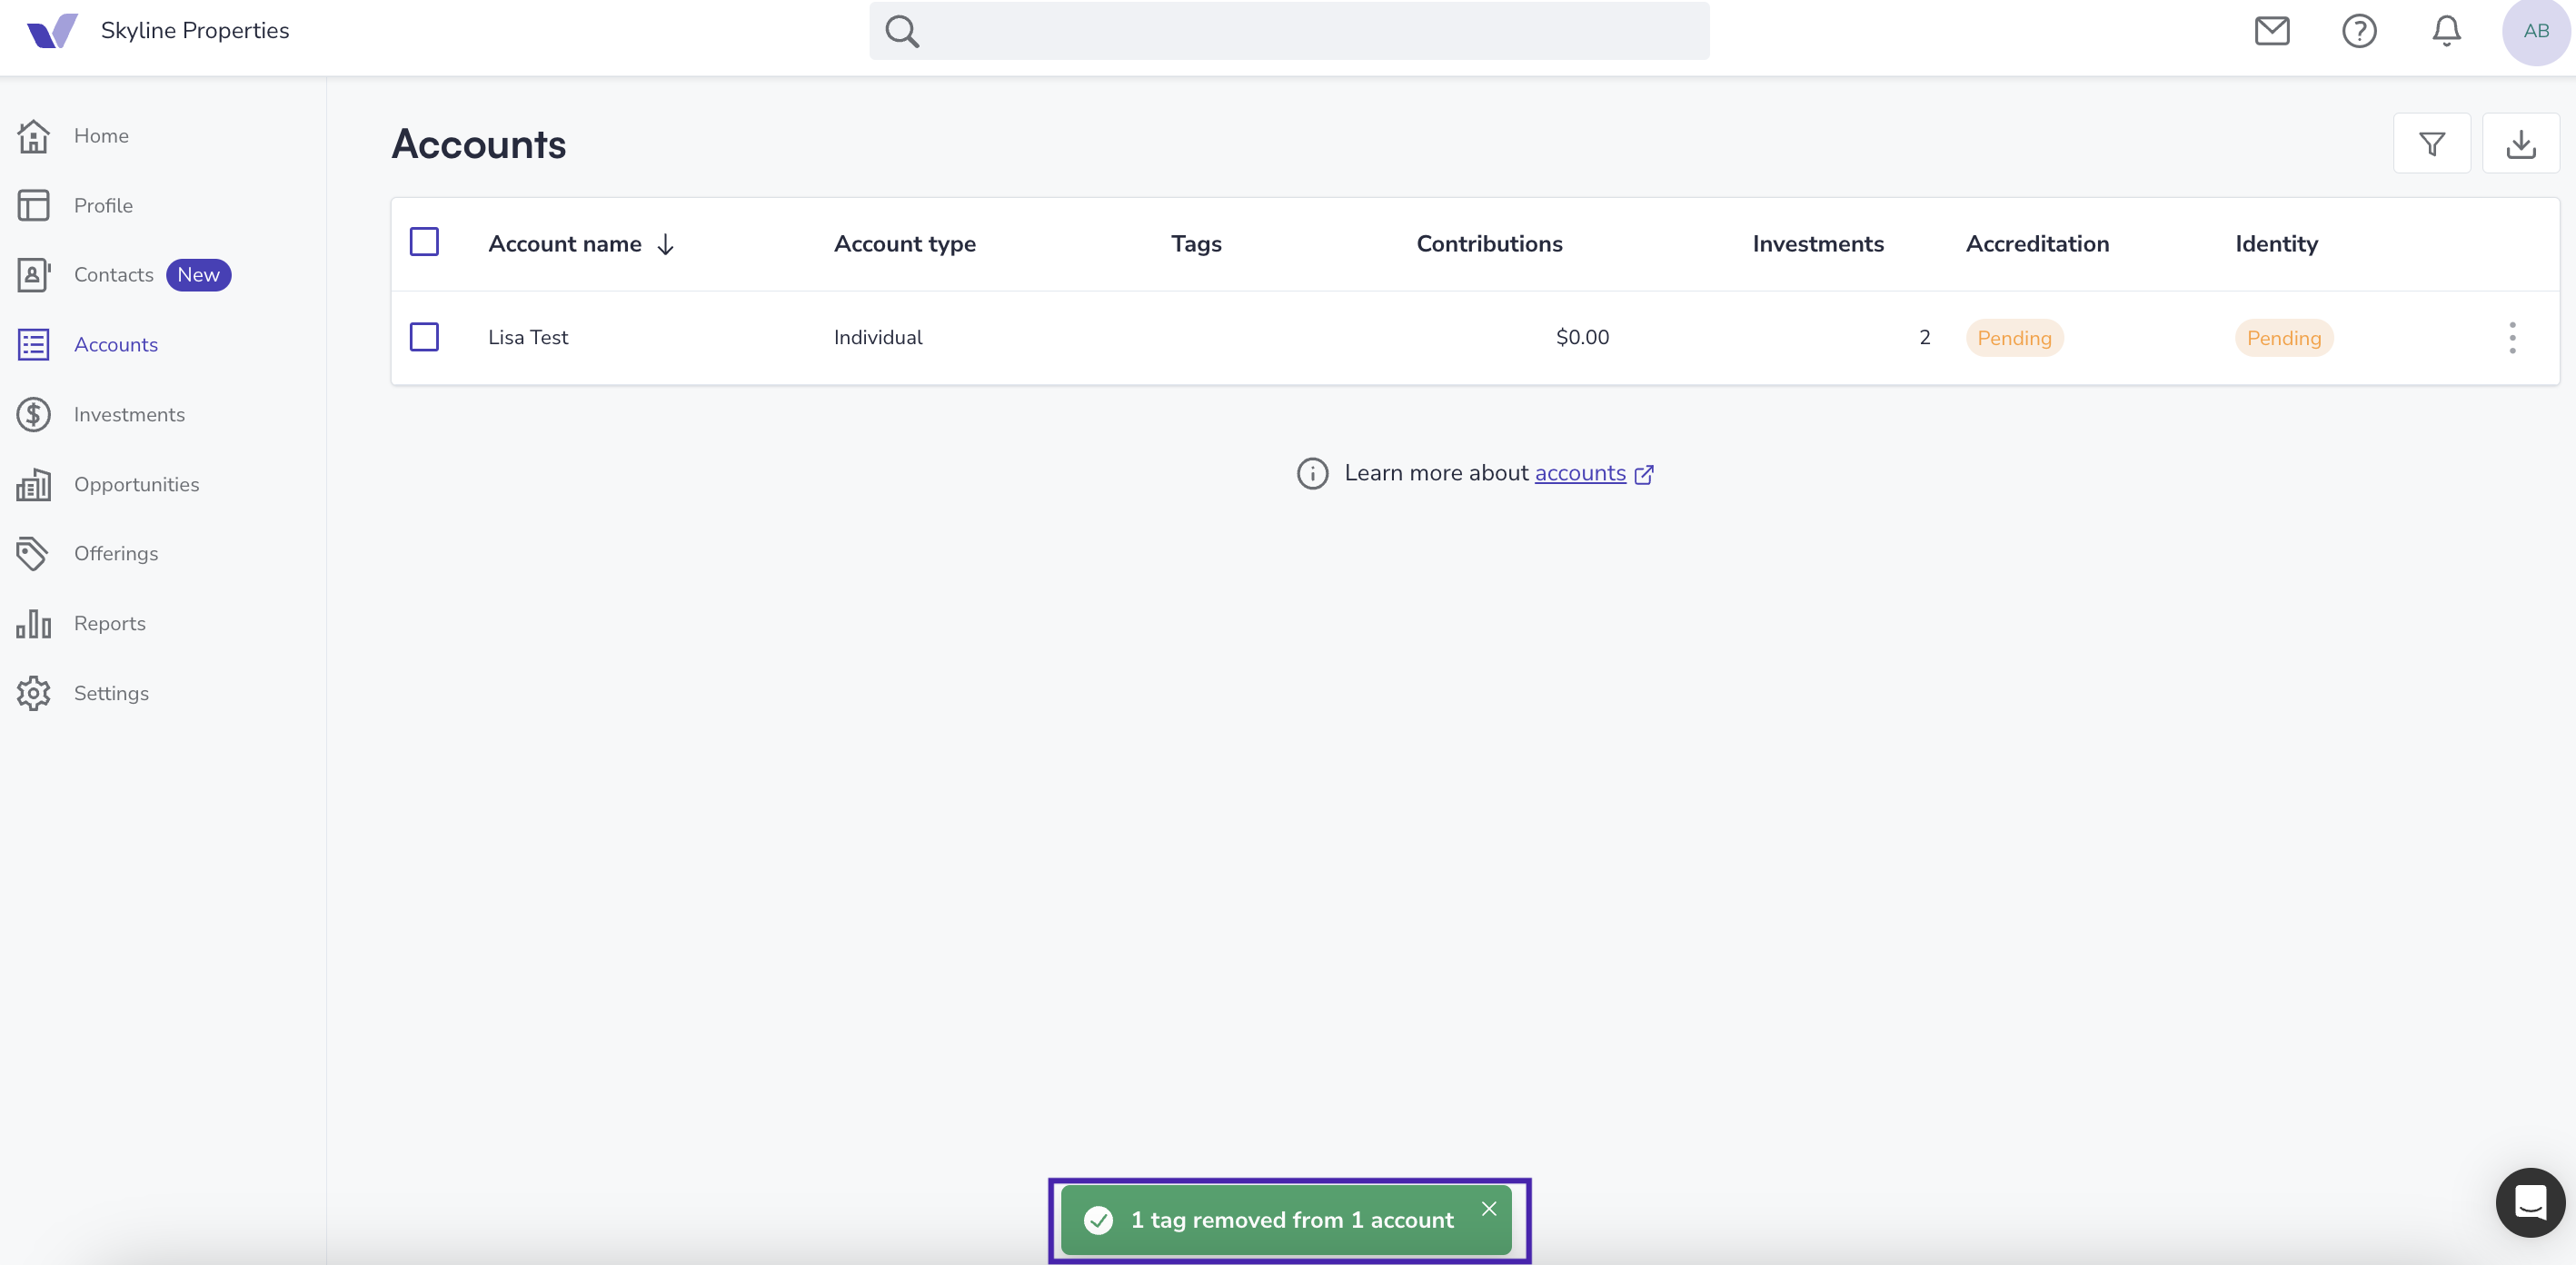The image size is (2576, 1265).
Task: Open the notifications bell icon
Action: point(2446,31)
